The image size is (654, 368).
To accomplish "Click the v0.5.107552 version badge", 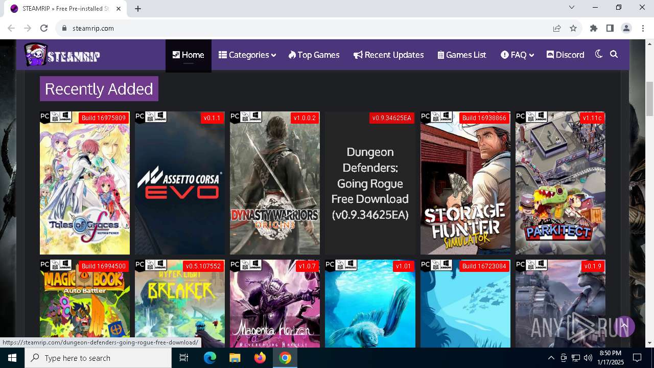I will point(203,266).
